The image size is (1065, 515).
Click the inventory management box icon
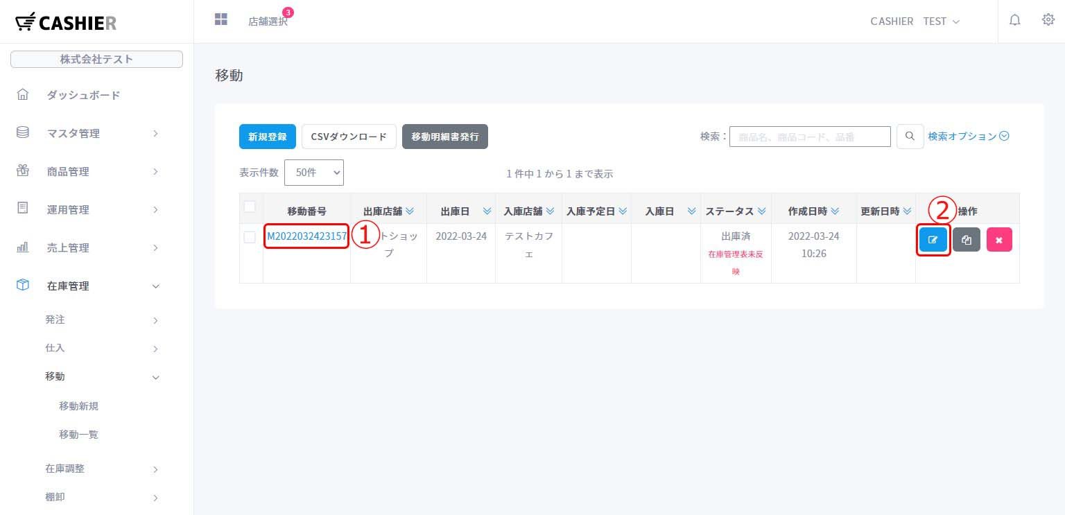(23, 285)
